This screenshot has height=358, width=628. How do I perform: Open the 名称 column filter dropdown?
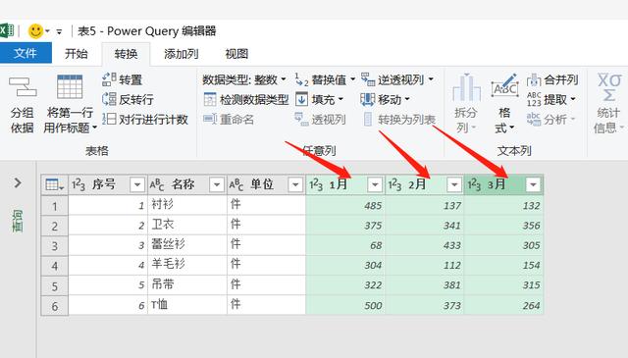[x=217, y=184]
